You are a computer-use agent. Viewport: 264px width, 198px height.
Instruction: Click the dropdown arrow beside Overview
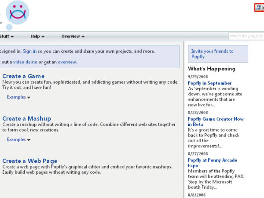click(83, 37)
